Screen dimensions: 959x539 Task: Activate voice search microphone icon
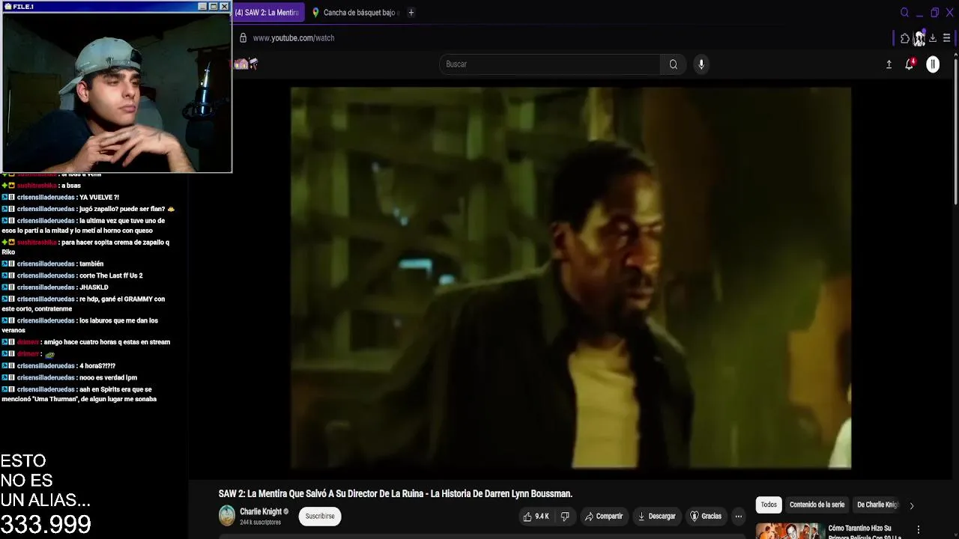point(701,64)
